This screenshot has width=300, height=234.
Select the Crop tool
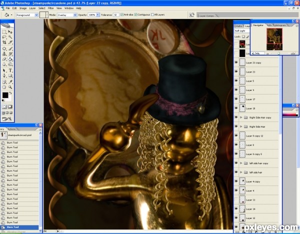(x=4, y=42)
